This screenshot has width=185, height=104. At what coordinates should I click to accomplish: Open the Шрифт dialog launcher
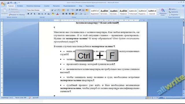point(60,17)
